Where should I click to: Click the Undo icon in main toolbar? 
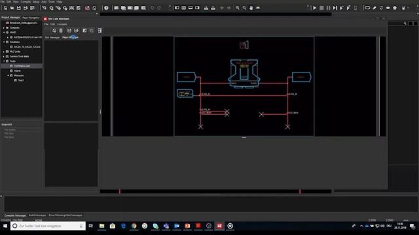(153, 8)
